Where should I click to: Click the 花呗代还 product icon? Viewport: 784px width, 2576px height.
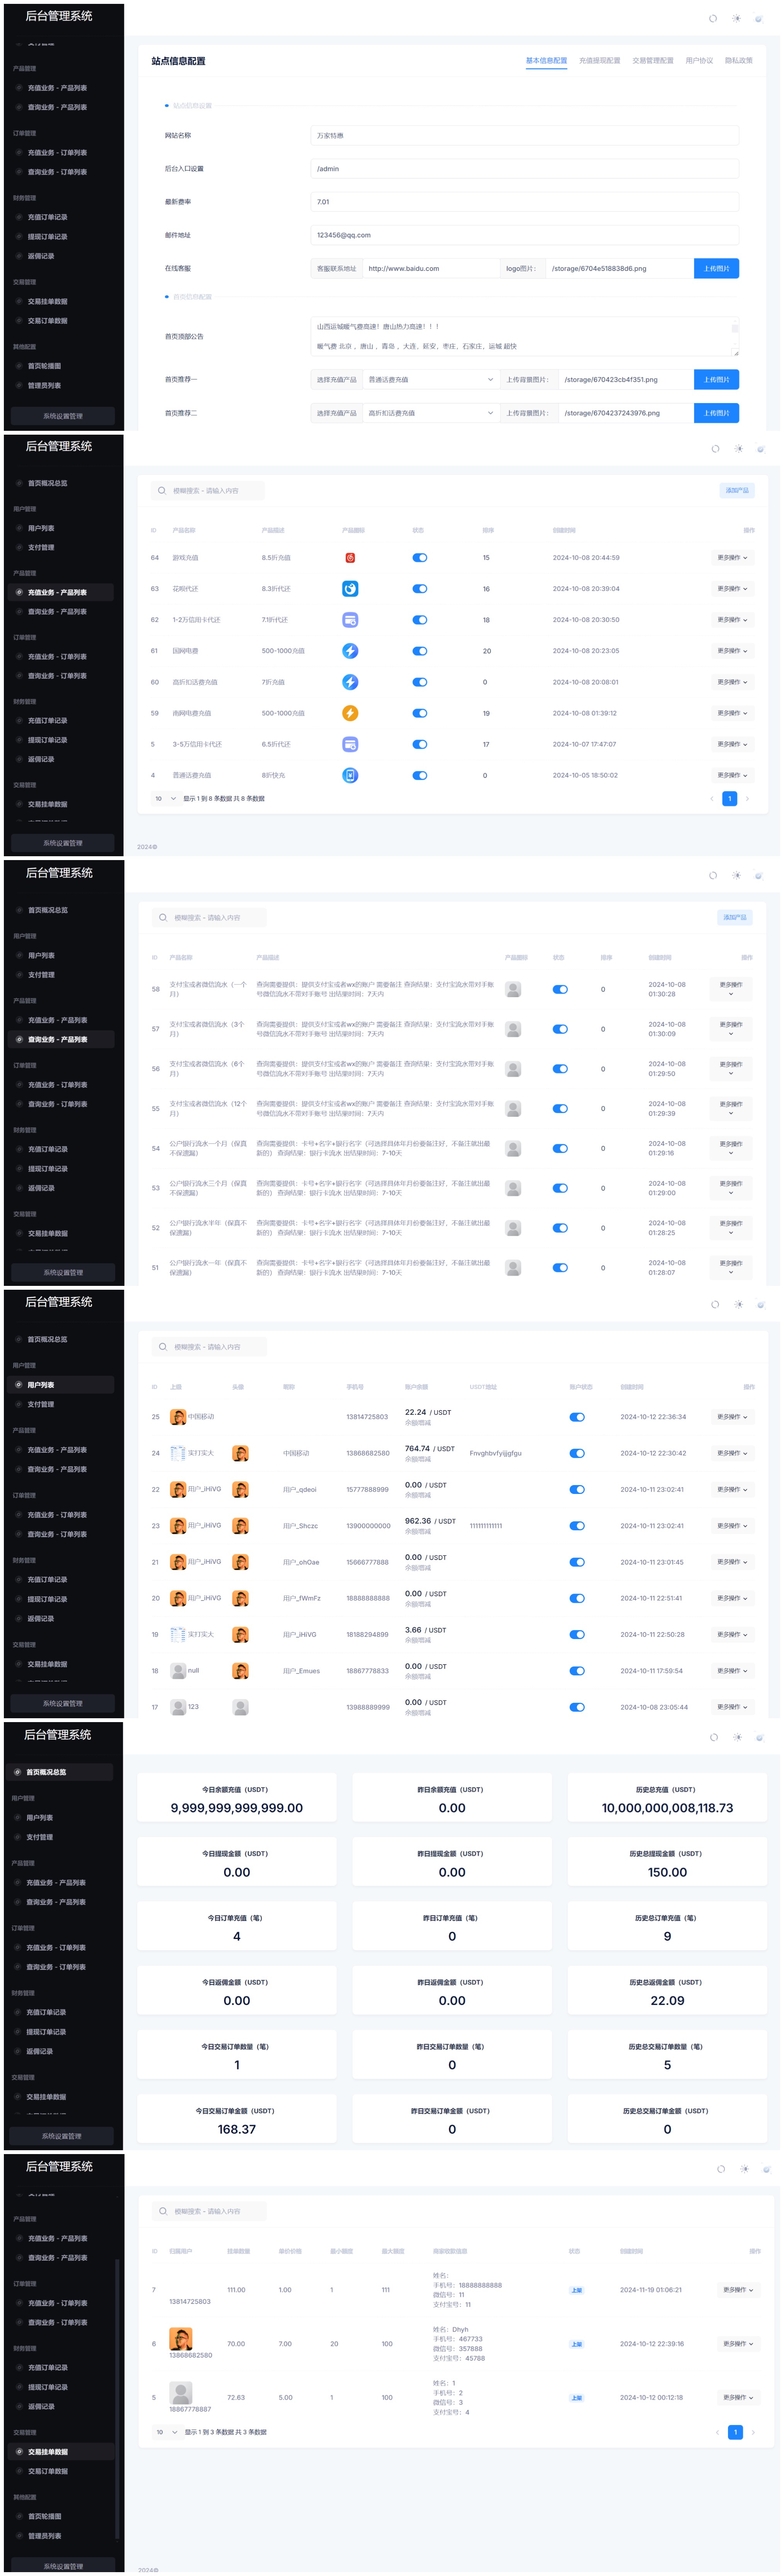pyautogui.click(x=350, y=589)
